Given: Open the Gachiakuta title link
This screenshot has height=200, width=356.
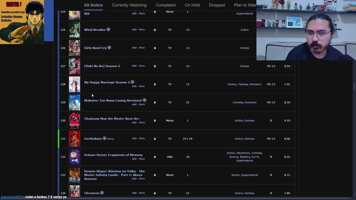Looking at the screenshot, I should pos(93,139).
